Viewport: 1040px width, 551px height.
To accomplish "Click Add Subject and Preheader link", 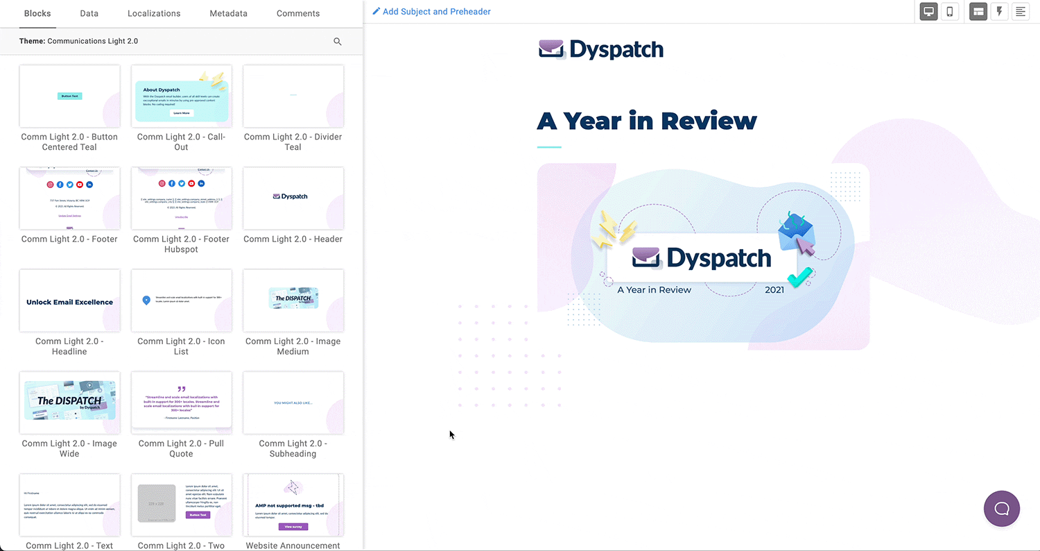I will click(436, 12).
